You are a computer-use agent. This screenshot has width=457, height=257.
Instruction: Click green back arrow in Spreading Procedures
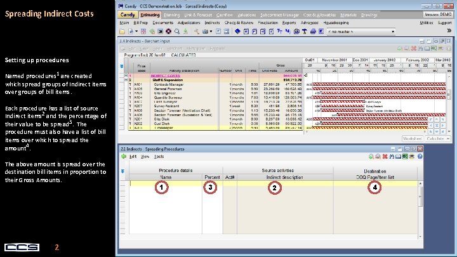click(x=124, y=157)
